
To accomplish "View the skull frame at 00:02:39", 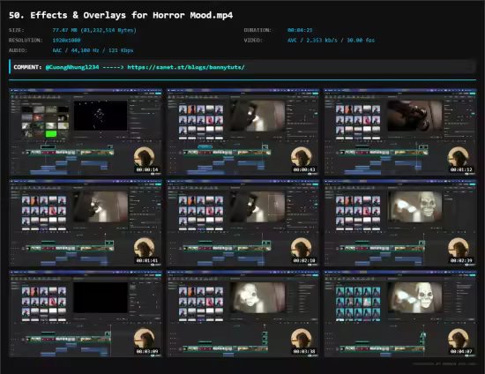I will coord(400,223).
